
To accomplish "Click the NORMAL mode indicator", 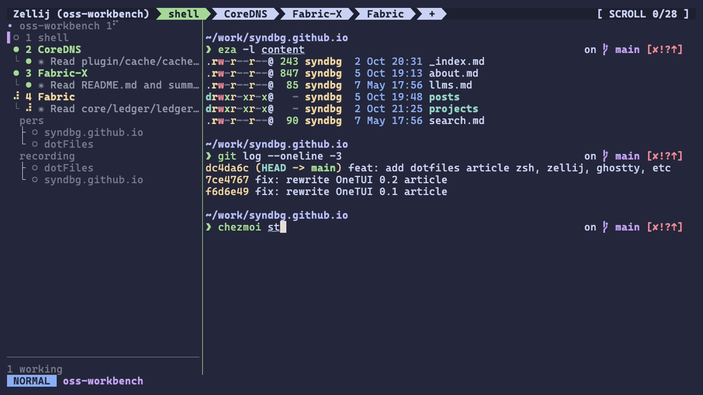I will 32,381.
